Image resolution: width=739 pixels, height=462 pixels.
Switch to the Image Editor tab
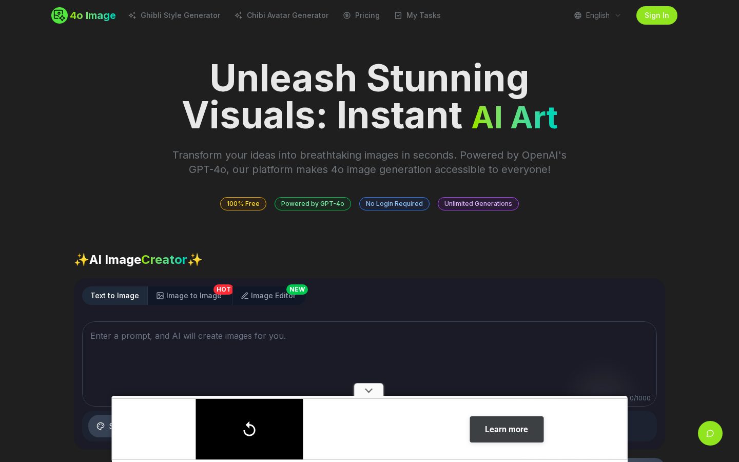click(x=268, y=296)
